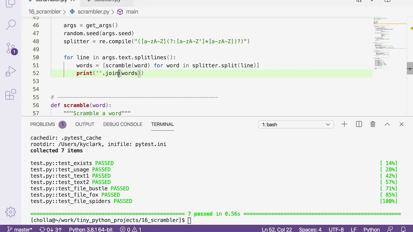The height and width of the screenshot is (232, 413).
Task: Select Python 3.8.1 64-bit interpreter
Action: click(x=91, y=229)
